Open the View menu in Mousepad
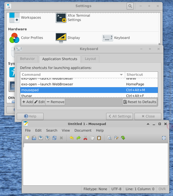 point(66,130)
